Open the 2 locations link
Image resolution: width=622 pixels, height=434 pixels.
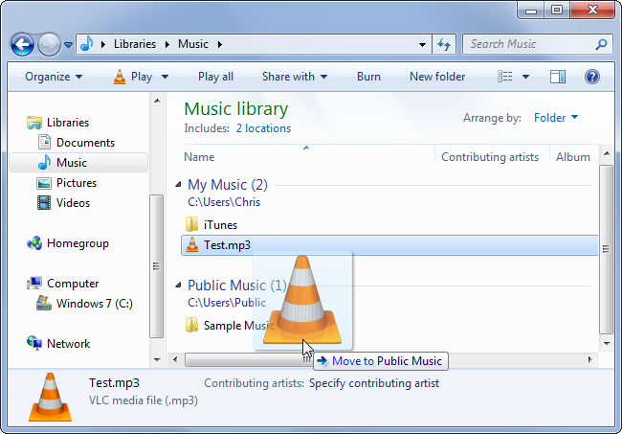pos(263,128)
